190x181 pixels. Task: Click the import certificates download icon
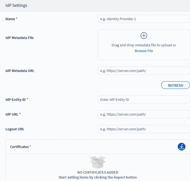181,147
